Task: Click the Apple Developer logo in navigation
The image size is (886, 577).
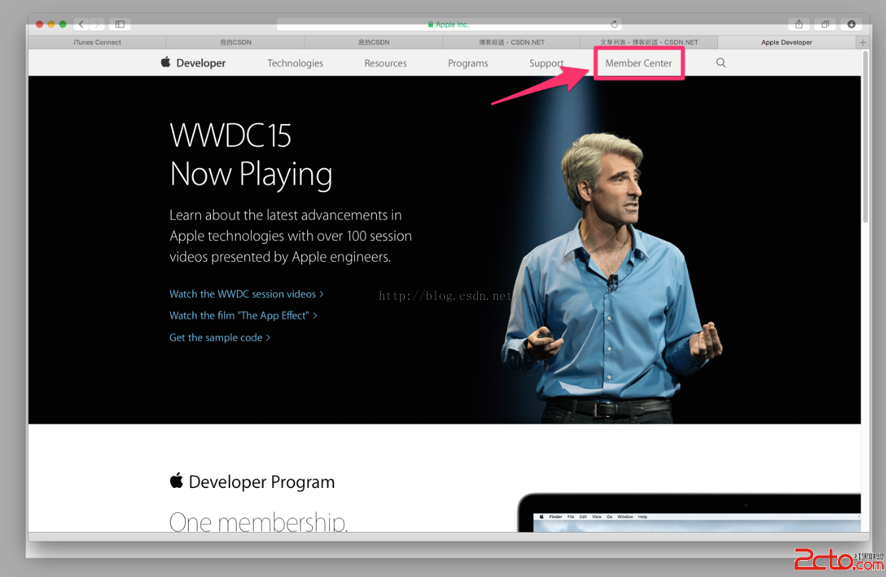Action: pyautogui.click(x=193, y=63)
